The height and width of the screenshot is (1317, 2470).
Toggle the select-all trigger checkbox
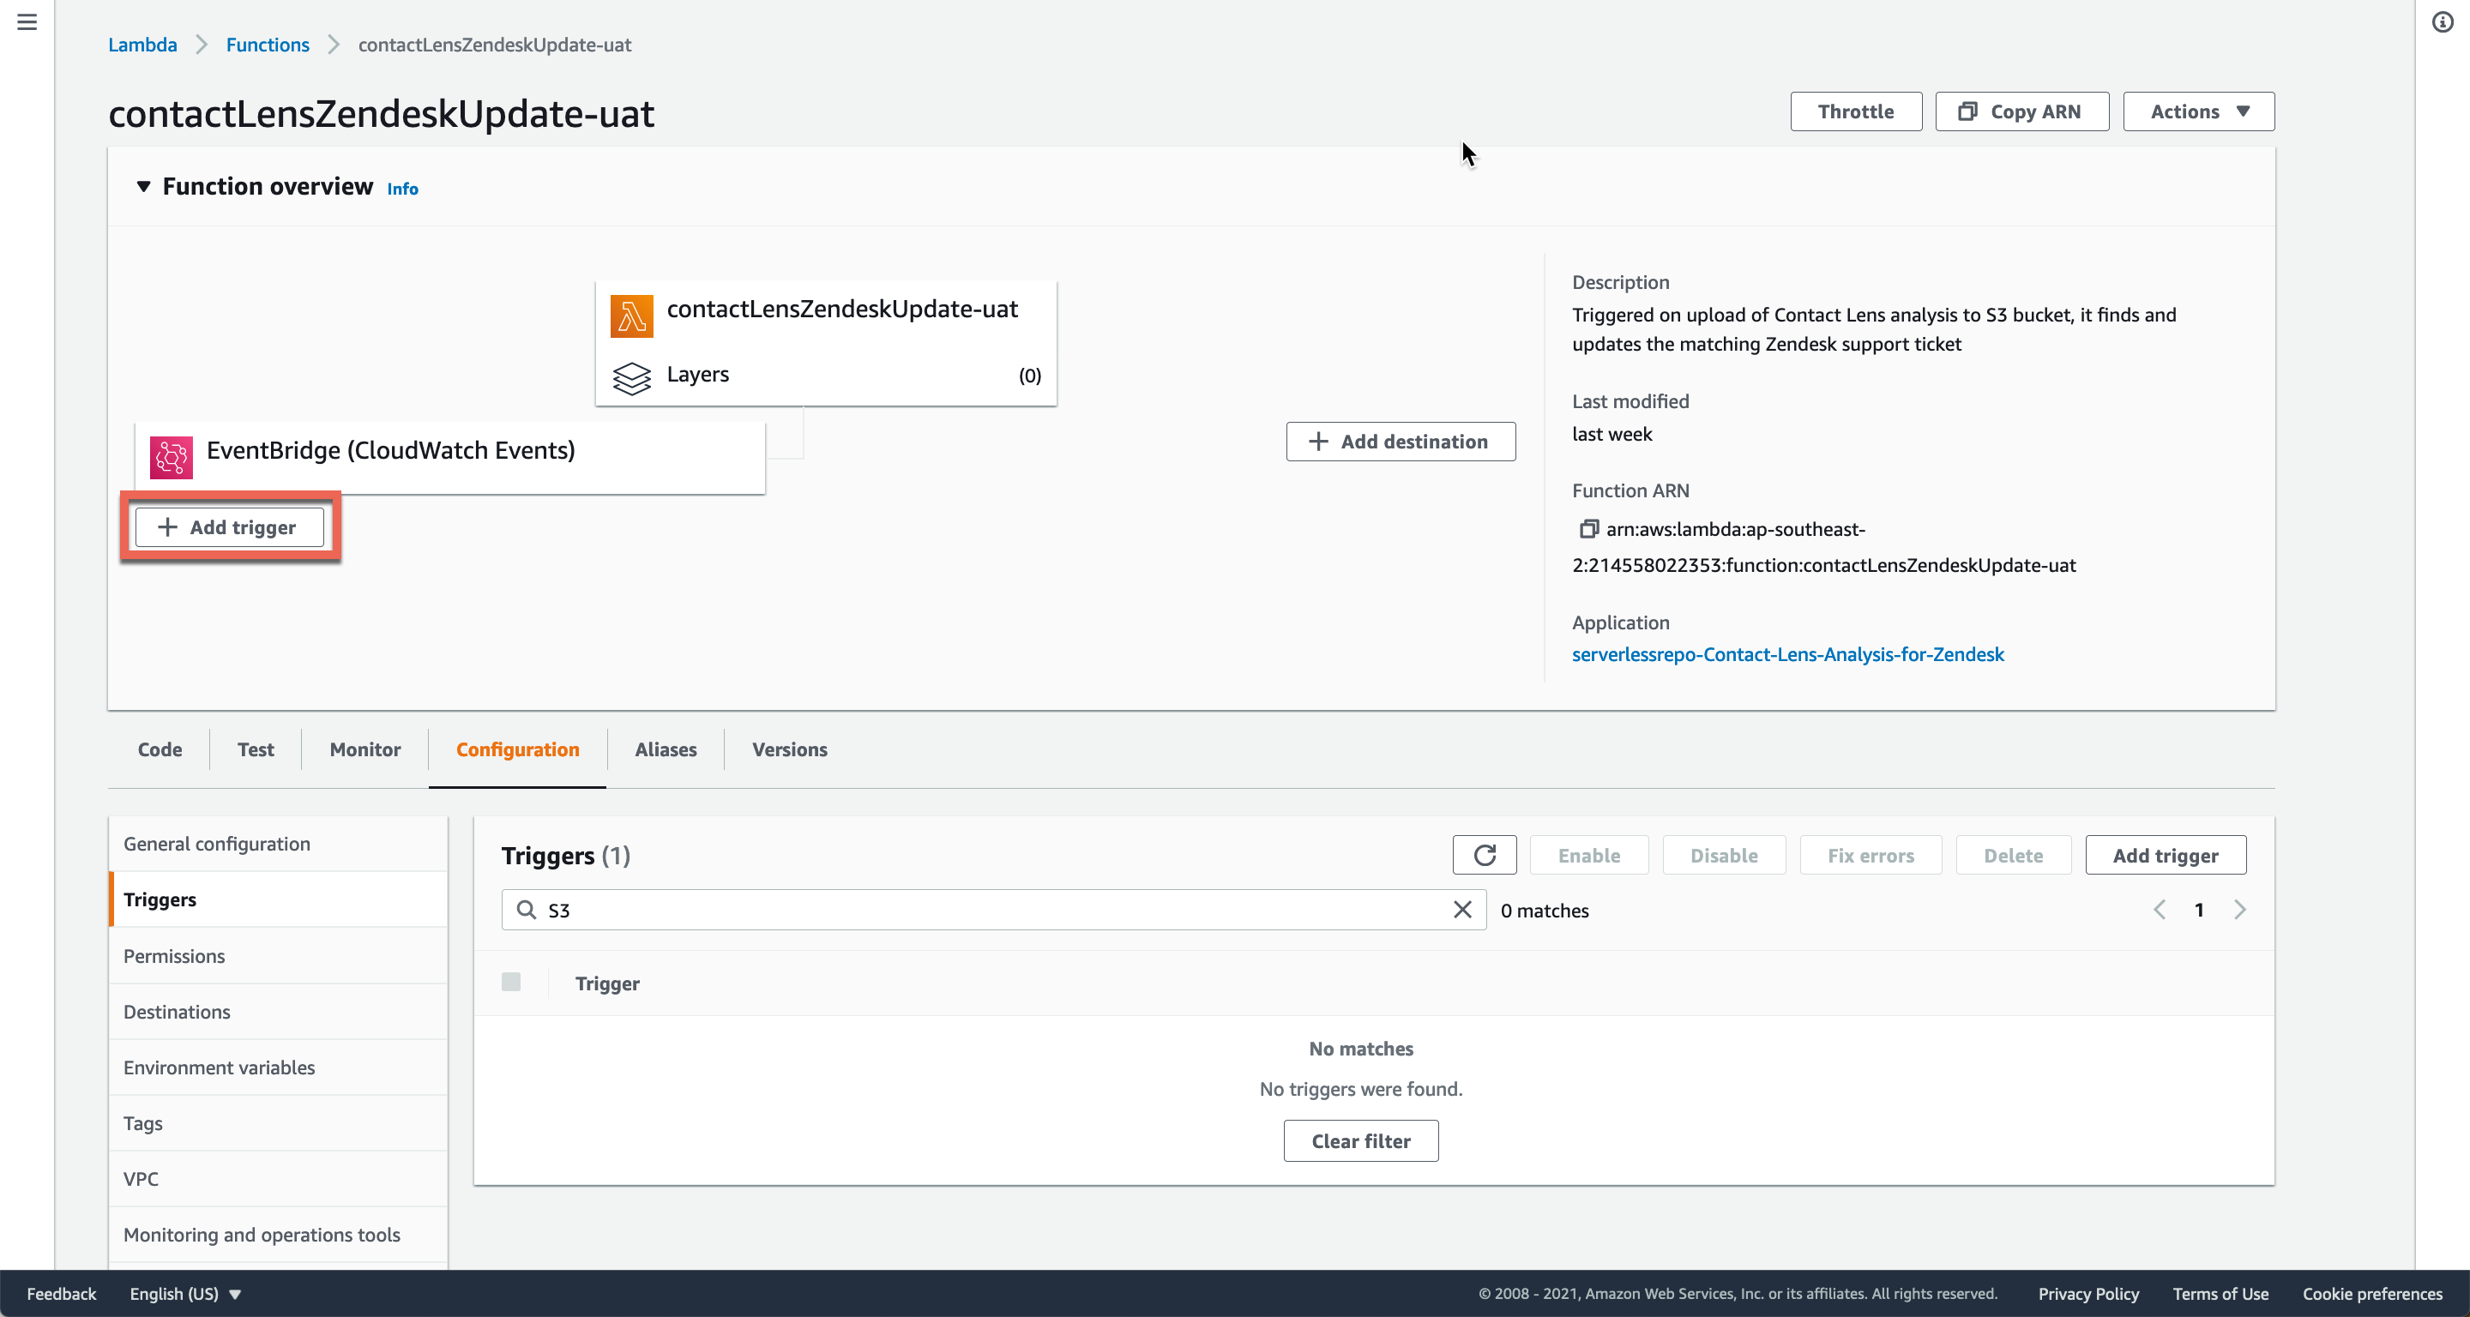pyautogui.click(x=511, y=982)
